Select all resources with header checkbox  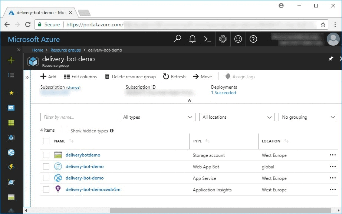click(46, 141)
